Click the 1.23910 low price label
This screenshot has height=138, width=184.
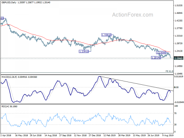(x=84, y=52)
